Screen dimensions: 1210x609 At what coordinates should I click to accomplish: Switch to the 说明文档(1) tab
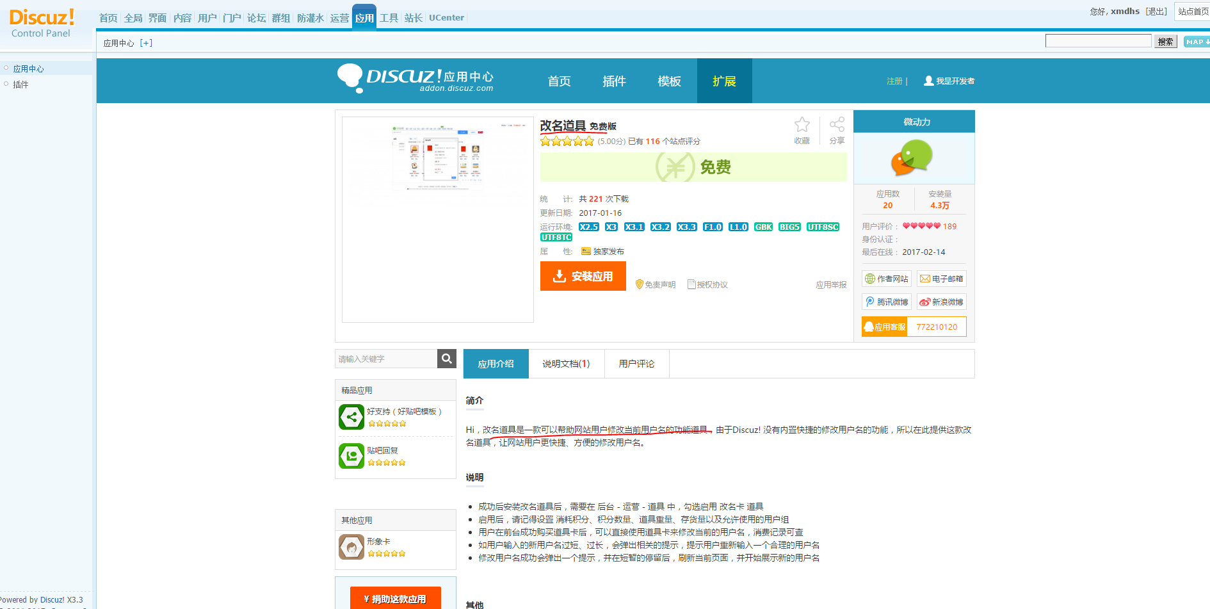point(566,364)
